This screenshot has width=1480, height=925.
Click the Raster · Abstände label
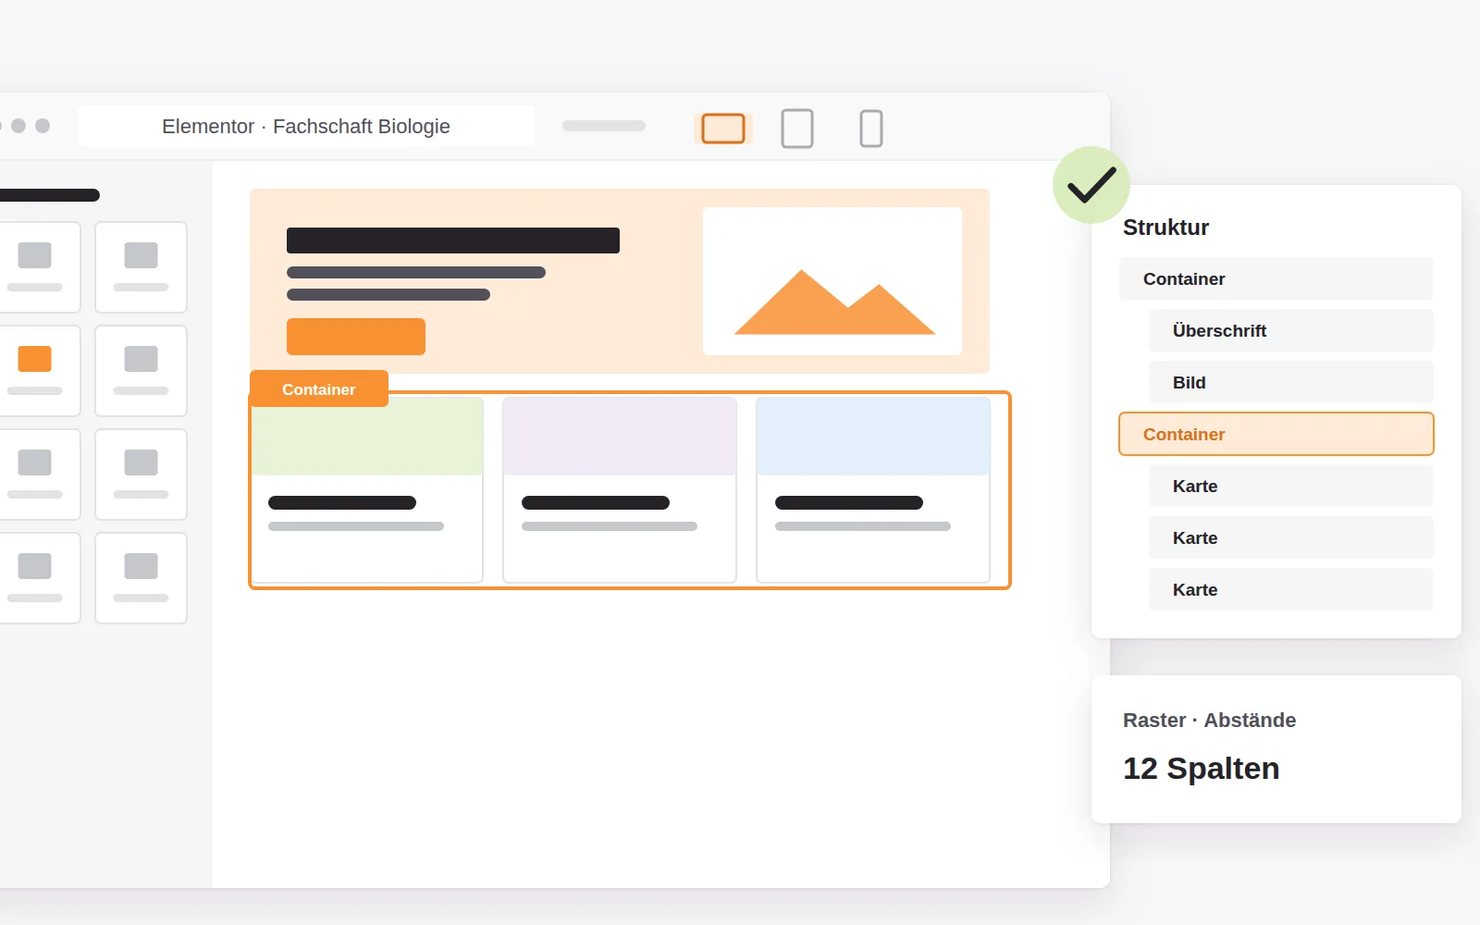[1209, 720]
